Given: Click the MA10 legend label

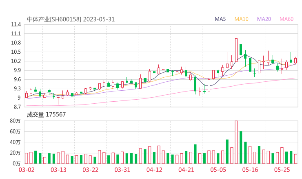Looking at the screenshot, I should (241, 19).
